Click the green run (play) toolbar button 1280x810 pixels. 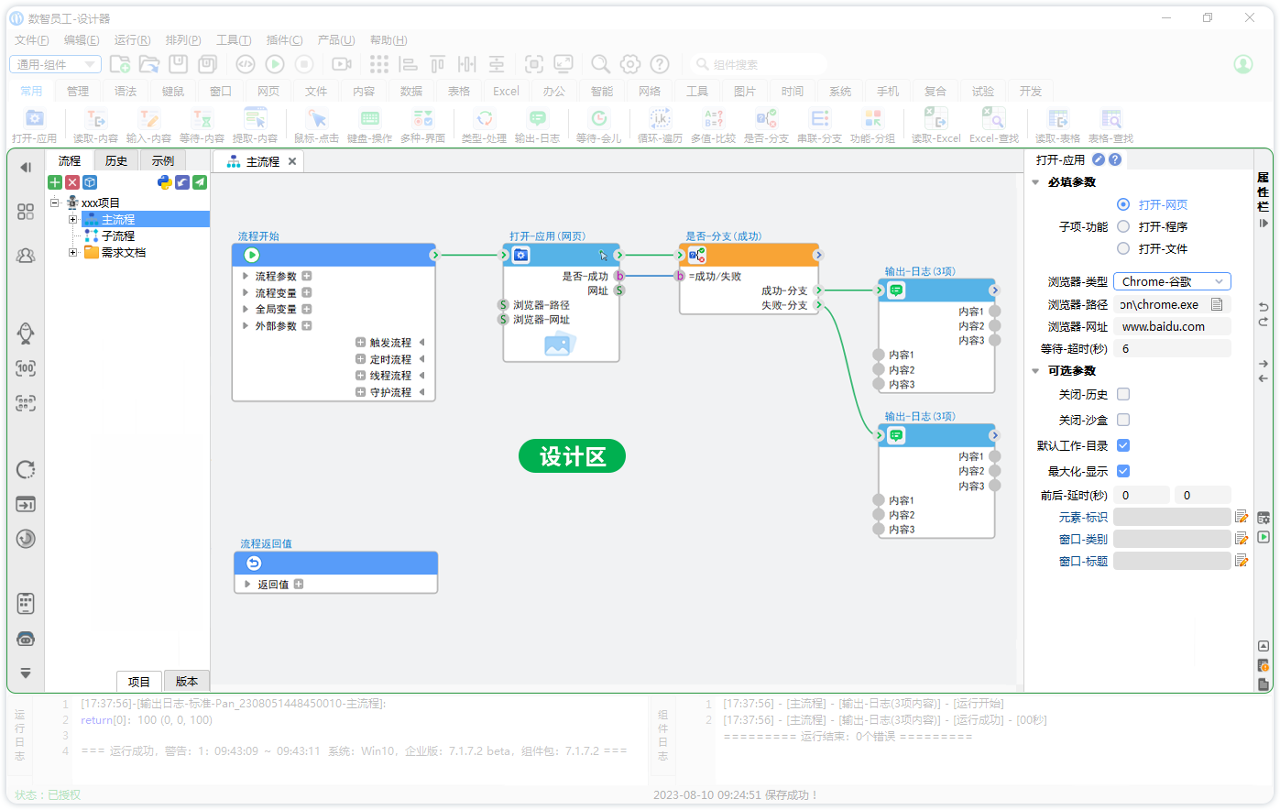tap(275, 64)
